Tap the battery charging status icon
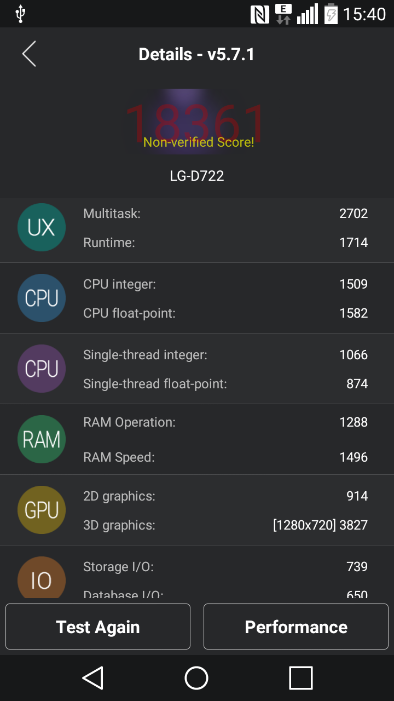The width and height of the screenshot is (394, 701). click(331, 14)
